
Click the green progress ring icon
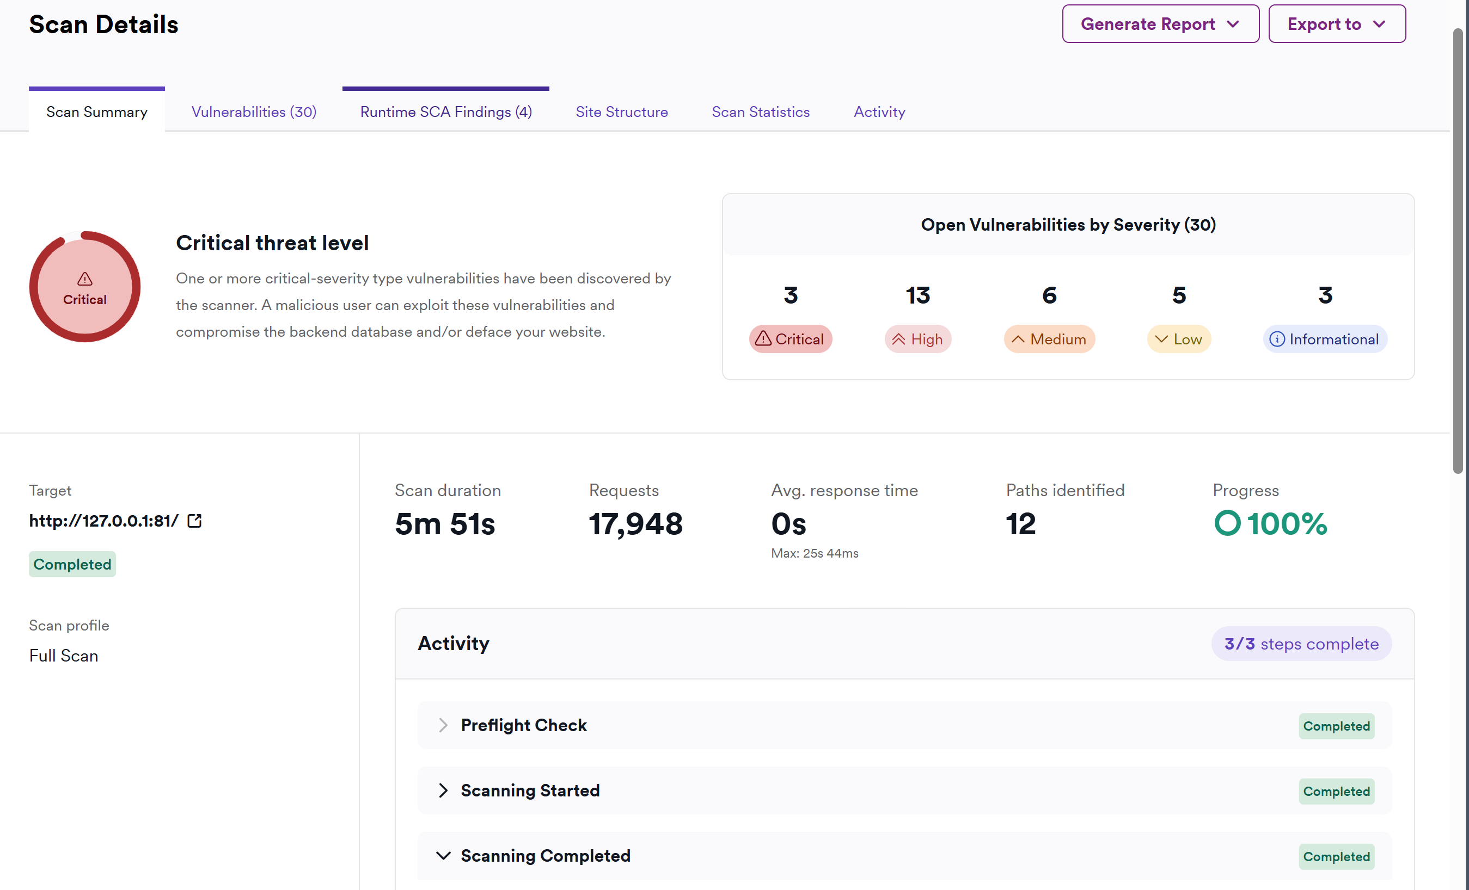[x=1227, y=523]
